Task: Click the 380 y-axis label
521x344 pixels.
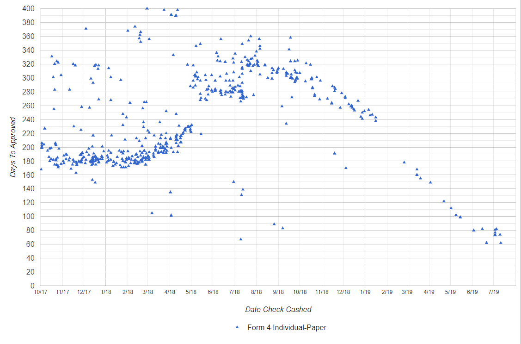Action: pos(29,22)
